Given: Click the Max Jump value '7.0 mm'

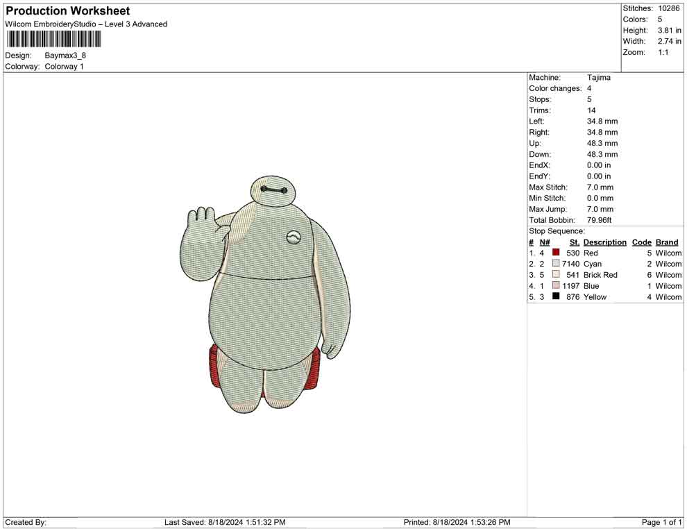Looking at the screenshot, I should (x=600, y=209).
